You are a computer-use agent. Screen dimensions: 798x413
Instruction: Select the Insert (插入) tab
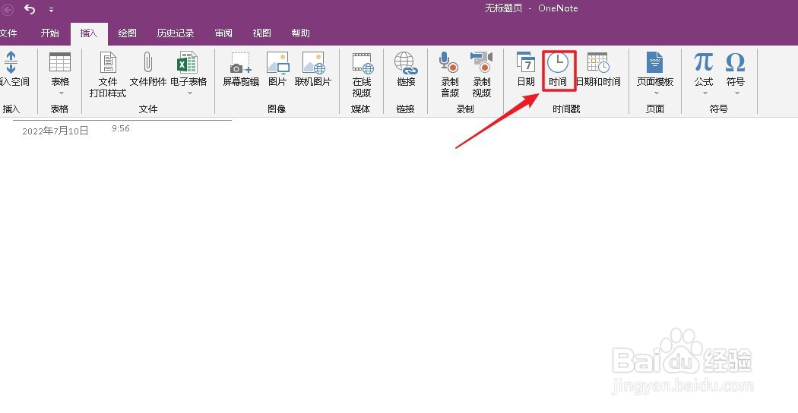89,33
